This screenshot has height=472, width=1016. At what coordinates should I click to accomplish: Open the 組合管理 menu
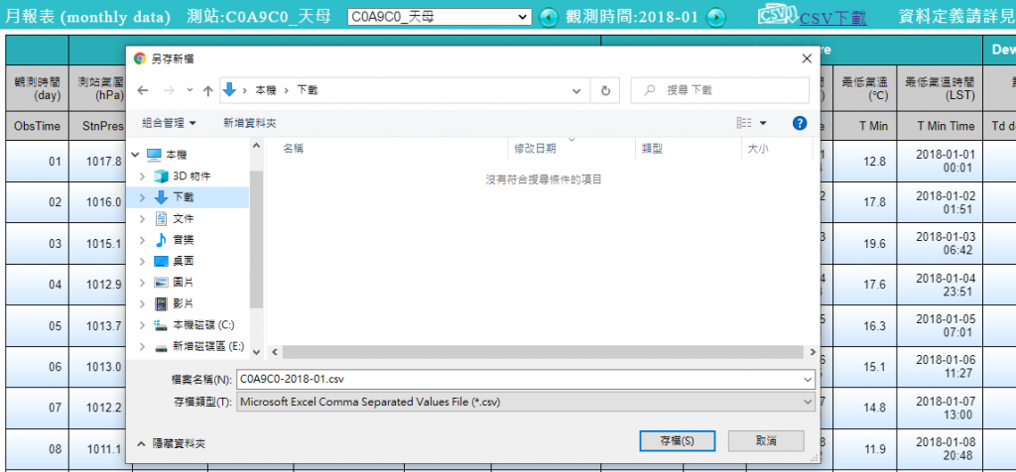coord(169,123)
